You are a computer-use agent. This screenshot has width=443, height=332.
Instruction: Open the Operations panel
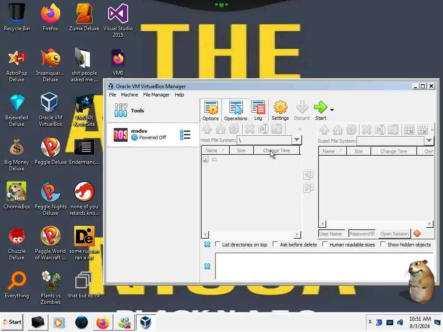[236, 110]
